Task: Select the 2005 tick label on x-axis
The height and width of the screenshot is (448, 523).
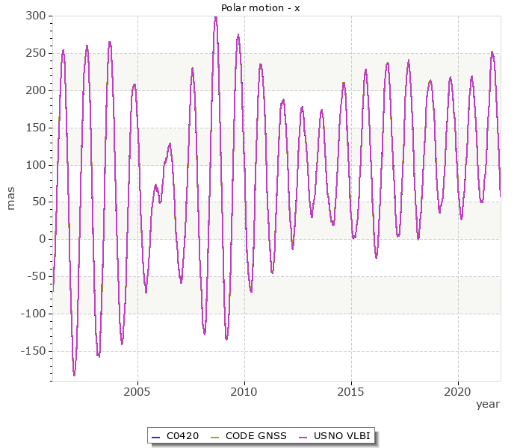Action: (x=137, y=391)
